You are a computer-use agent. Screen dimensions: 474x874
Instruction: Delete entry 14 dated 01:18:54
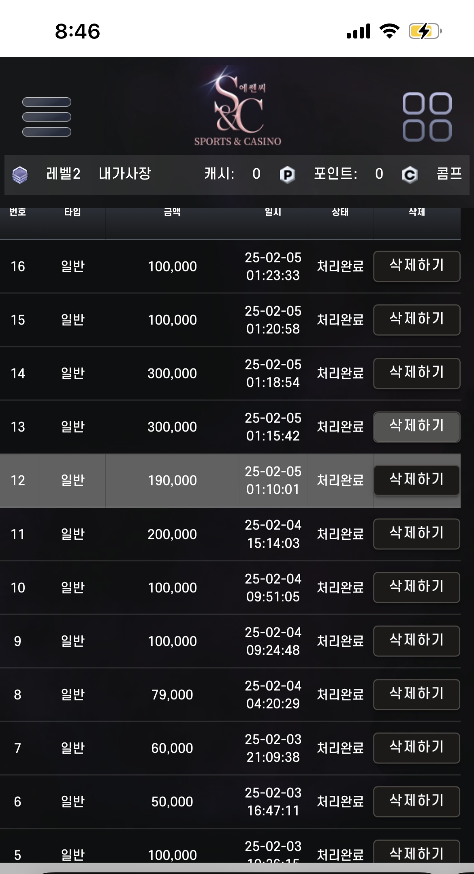[x=416, y=373]
